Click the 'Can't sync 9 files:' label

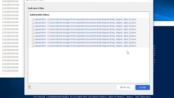coord(36,8)
